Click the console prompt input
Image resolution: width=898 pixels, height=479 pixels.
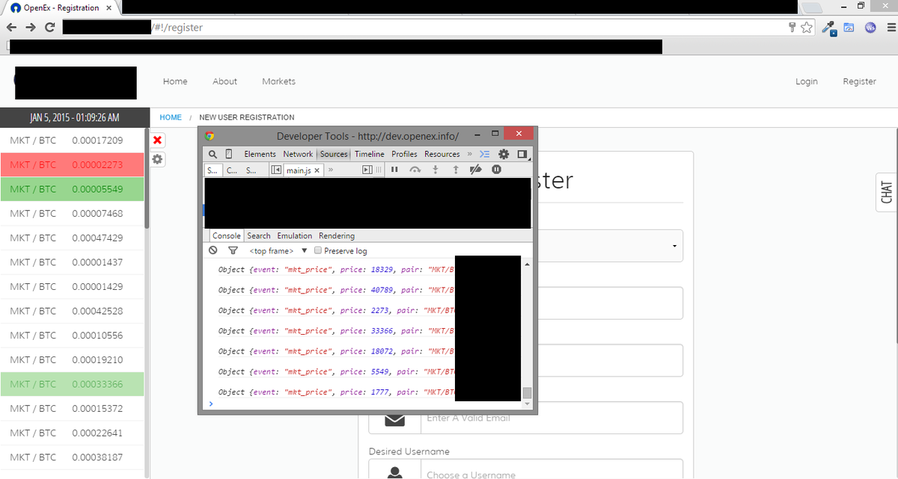[x=367, y=404]
